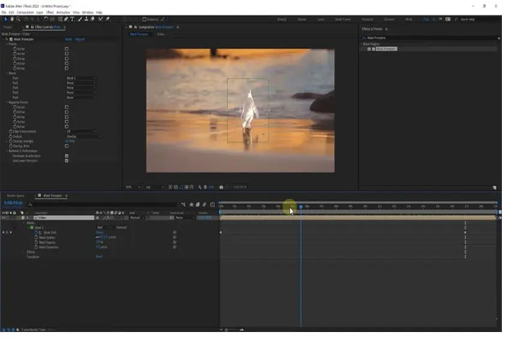Click the Mask 1 green color swatch
509x339 pixels.
32,227
